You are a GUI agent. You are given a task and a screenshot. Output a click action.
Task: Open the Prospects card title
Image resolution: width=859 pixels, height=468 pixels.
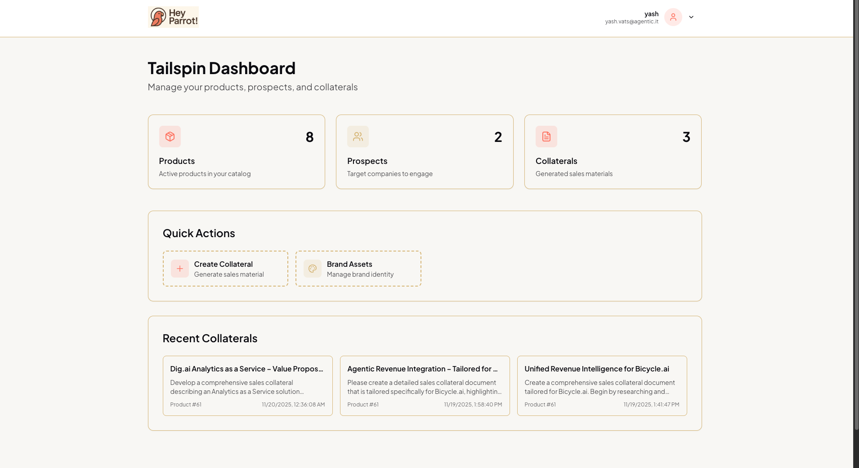click(367, 161)
